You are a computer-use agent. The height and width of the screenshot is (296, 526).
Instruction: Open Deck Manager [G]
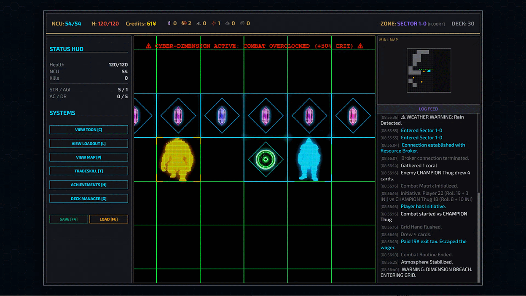click(89, 199)
